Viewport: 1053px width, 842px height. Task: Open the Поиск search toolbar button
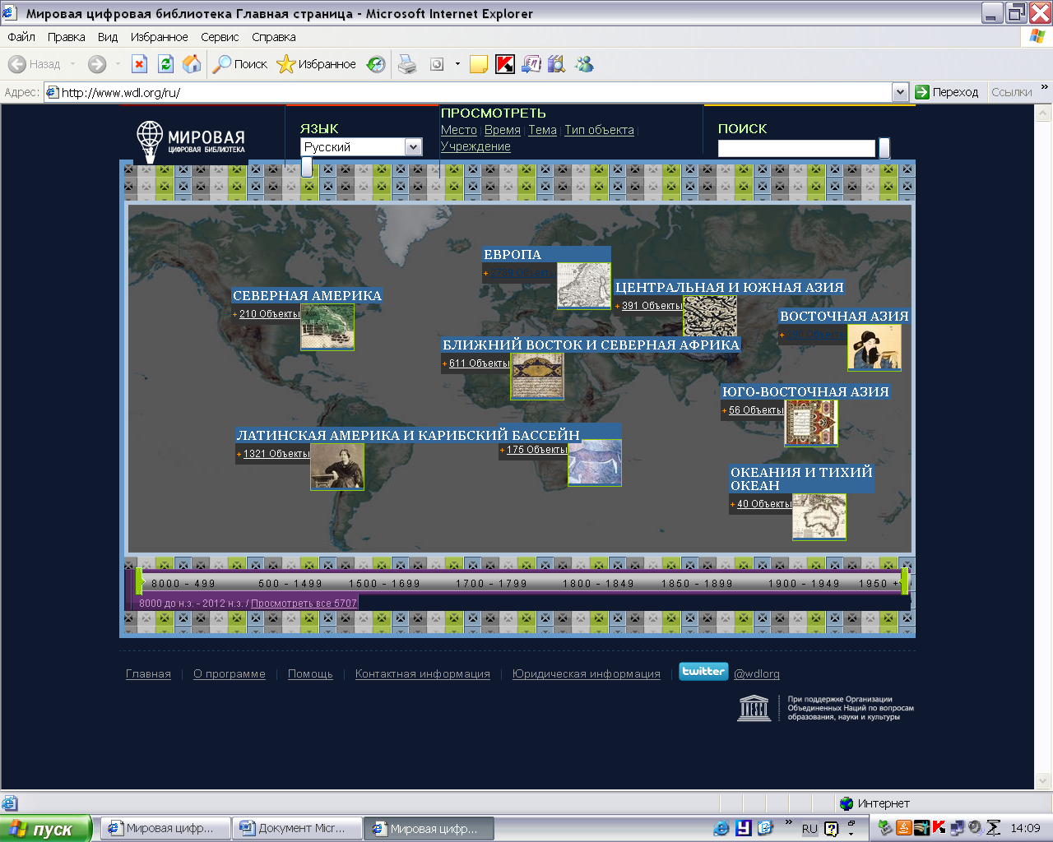point(240,64)
